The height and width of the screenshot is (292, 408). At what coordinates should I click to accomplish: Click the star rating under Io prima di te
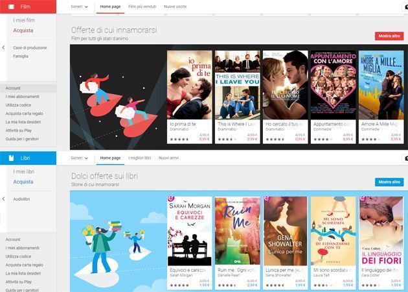(x=179, y=139)
